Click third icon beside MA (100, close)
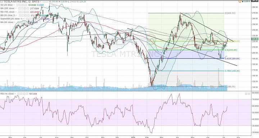This screenshot has width=259, height=138. [x=25, y=12]
